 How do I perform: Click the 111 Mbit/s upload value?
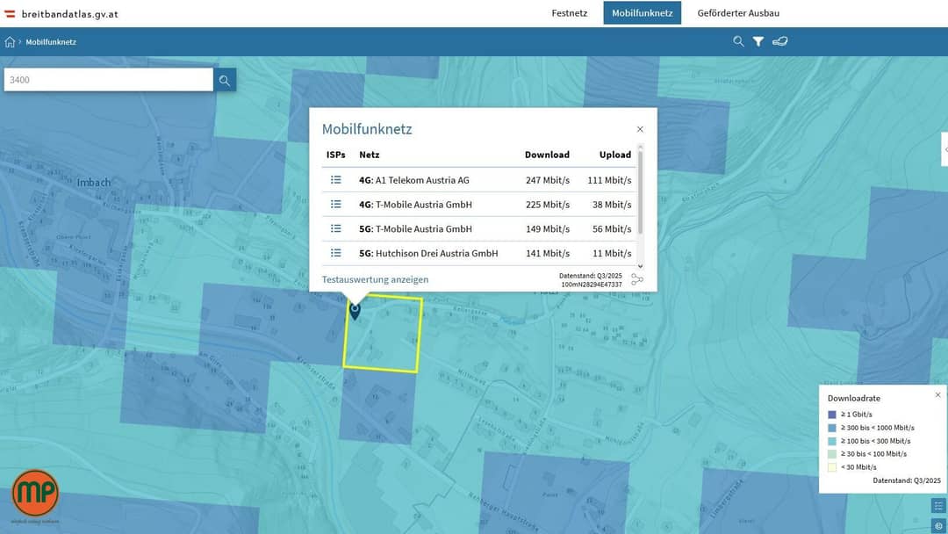coord(609,180)
